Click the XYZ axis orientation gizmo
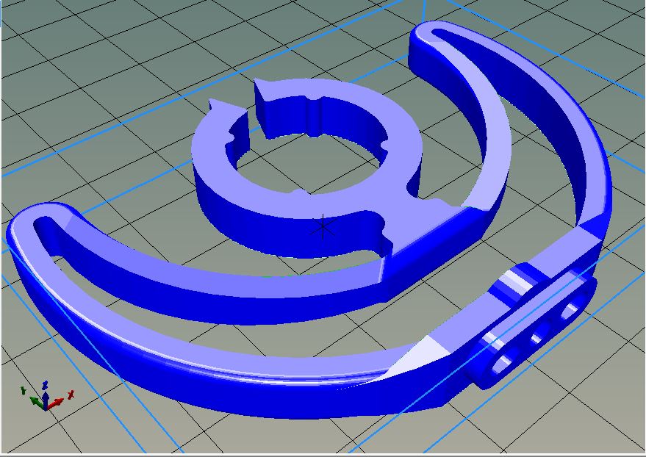 (x=46, y=396)
